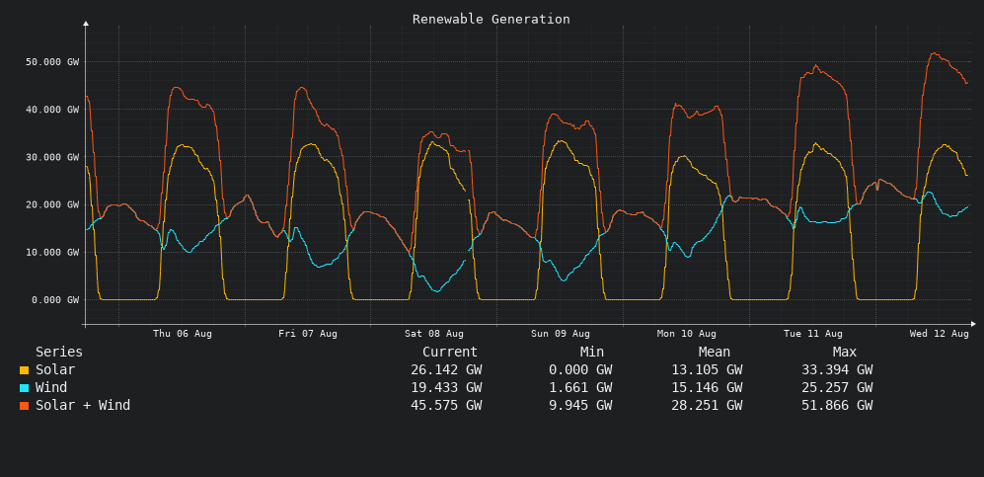This screenshot has width=984, height=477.
Task: Click the 0.000 GW axis label above the x-axis
Action: pos(55,300)
